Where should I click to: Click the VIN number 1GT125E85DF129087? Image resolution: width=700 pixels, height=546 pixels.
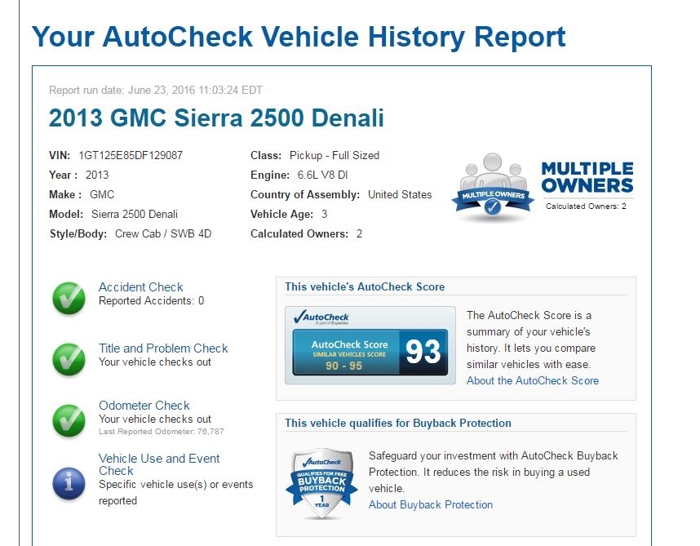pos(130,155)
